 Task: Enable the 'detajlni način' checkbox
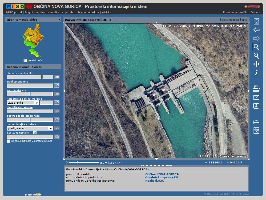[25, 61]
